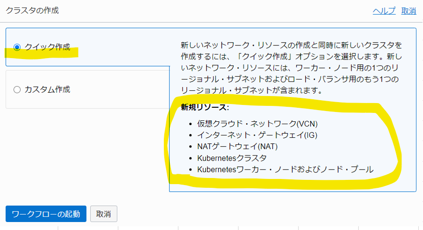Select the カスタム作成 radio button

(x=17, y=89)
